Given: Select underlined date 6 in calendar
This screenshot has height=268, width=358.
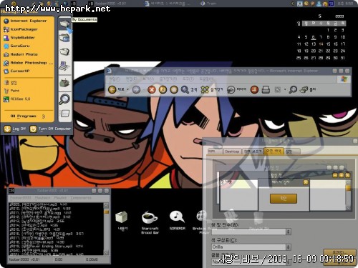Looking at the screenshot, I should pyautogui.click(x=314, y=37).
